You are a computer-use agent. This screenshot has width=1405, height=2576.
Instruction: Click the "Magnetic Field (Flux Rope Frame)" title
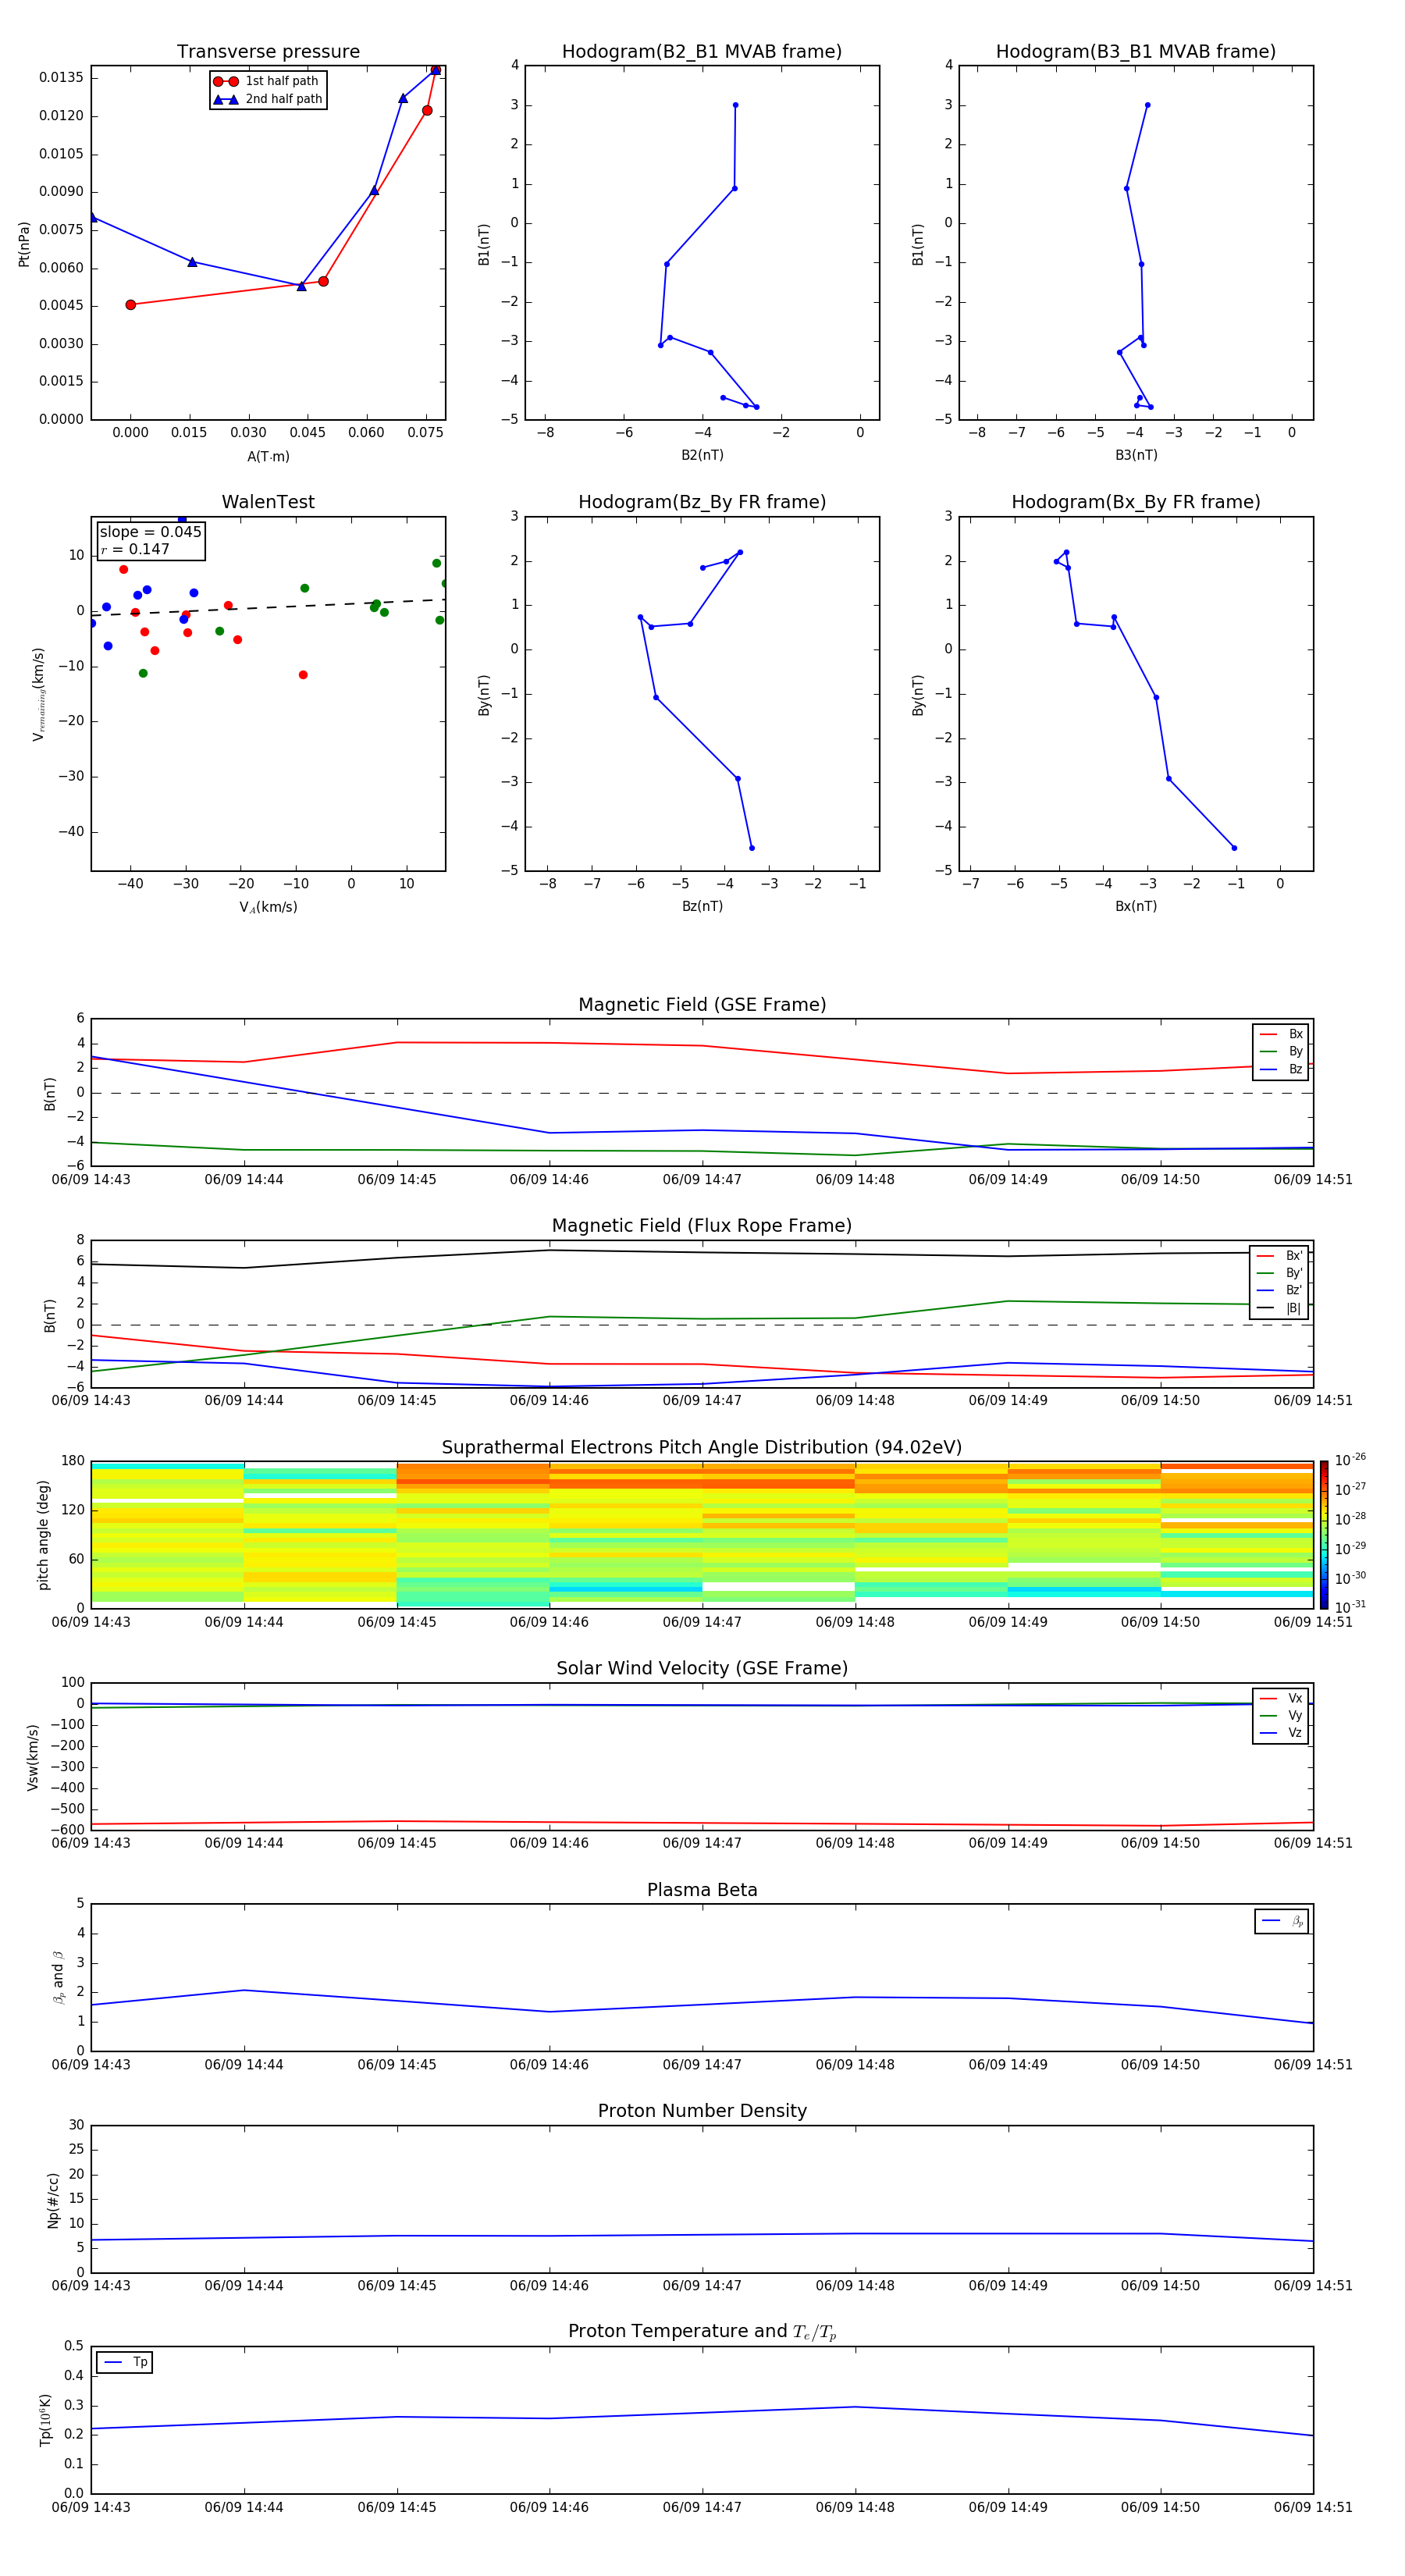702,1226
